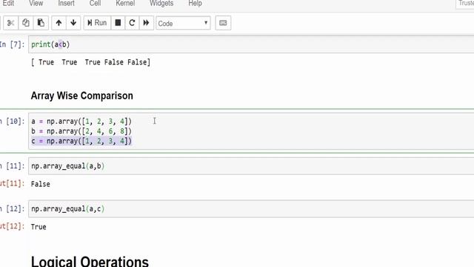Click the np.array_equal(a,c) code cell
Image resolution: width=474 pixels, height=267 pixels.
251,209
